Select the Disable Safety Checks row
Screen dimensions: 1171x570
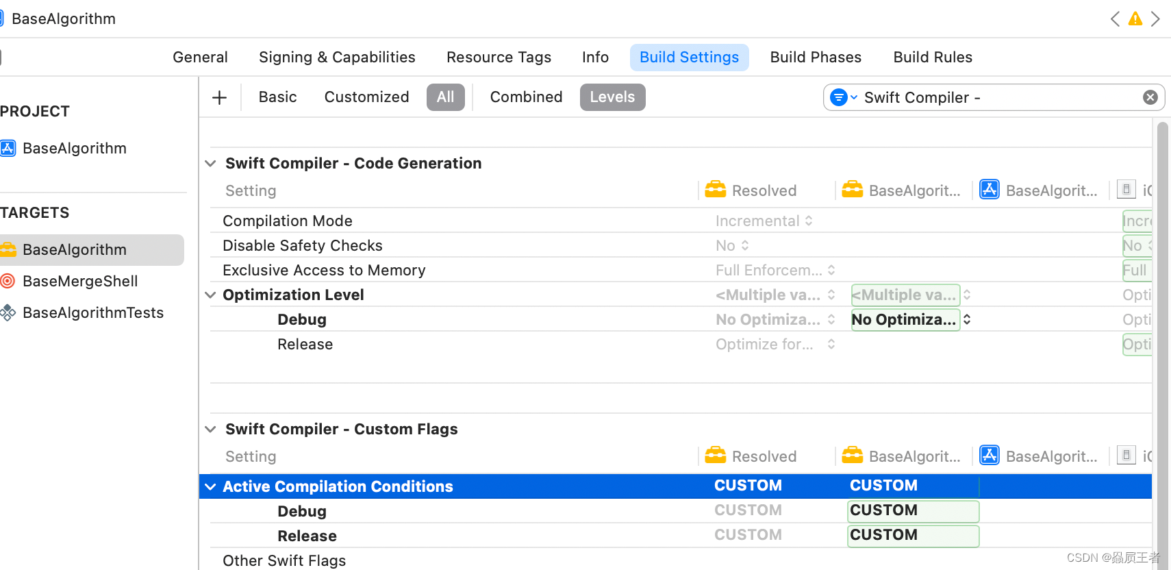click(x=681, y=245)
